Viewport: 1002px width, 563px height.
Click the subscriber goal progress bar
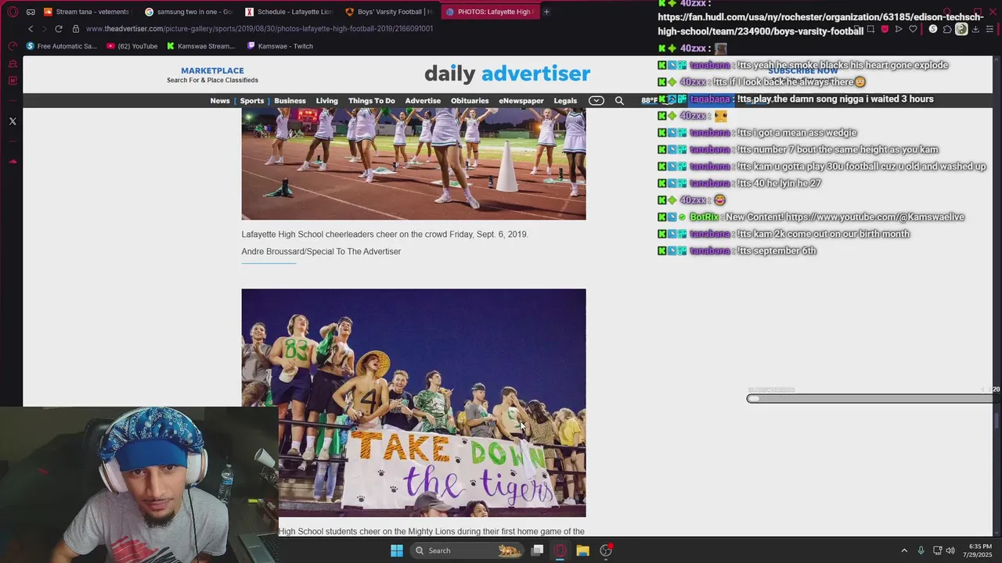[873, 399]
